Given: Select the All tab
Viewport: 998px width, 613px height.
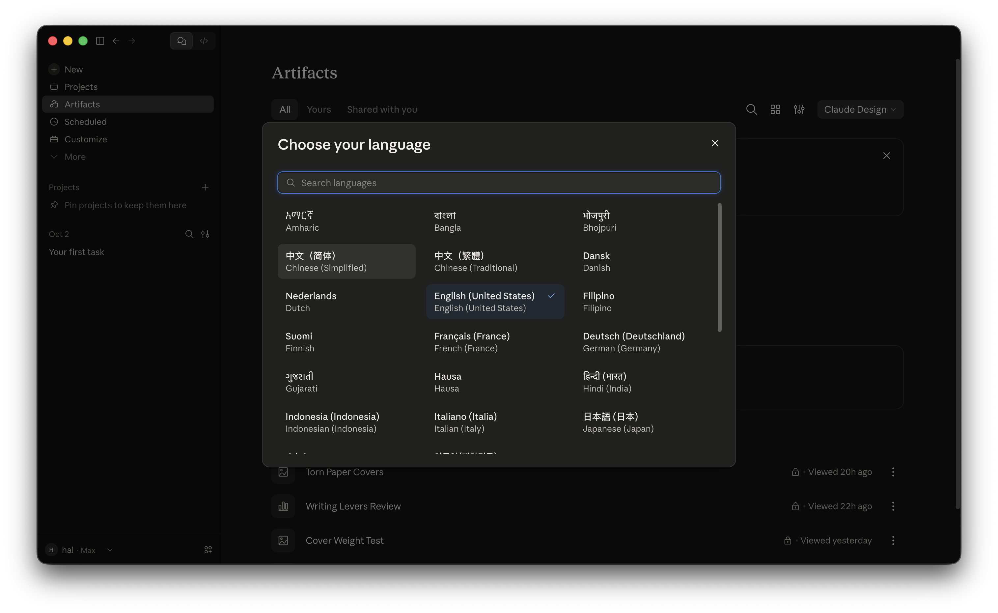Looking at the screenshot, I should (285, 109).
